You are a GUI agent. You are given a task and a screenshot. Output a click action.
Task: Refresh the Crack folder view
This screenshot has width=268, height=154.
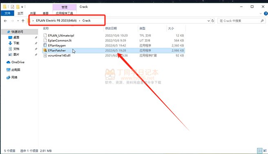(213, 21)
